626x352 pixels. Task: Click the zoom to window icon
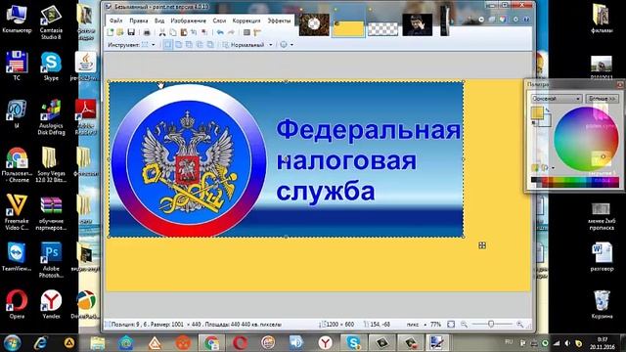[x=451, y=325]
